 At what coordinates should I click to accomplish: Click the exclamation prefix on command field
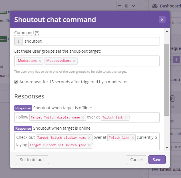click(19, 41)
